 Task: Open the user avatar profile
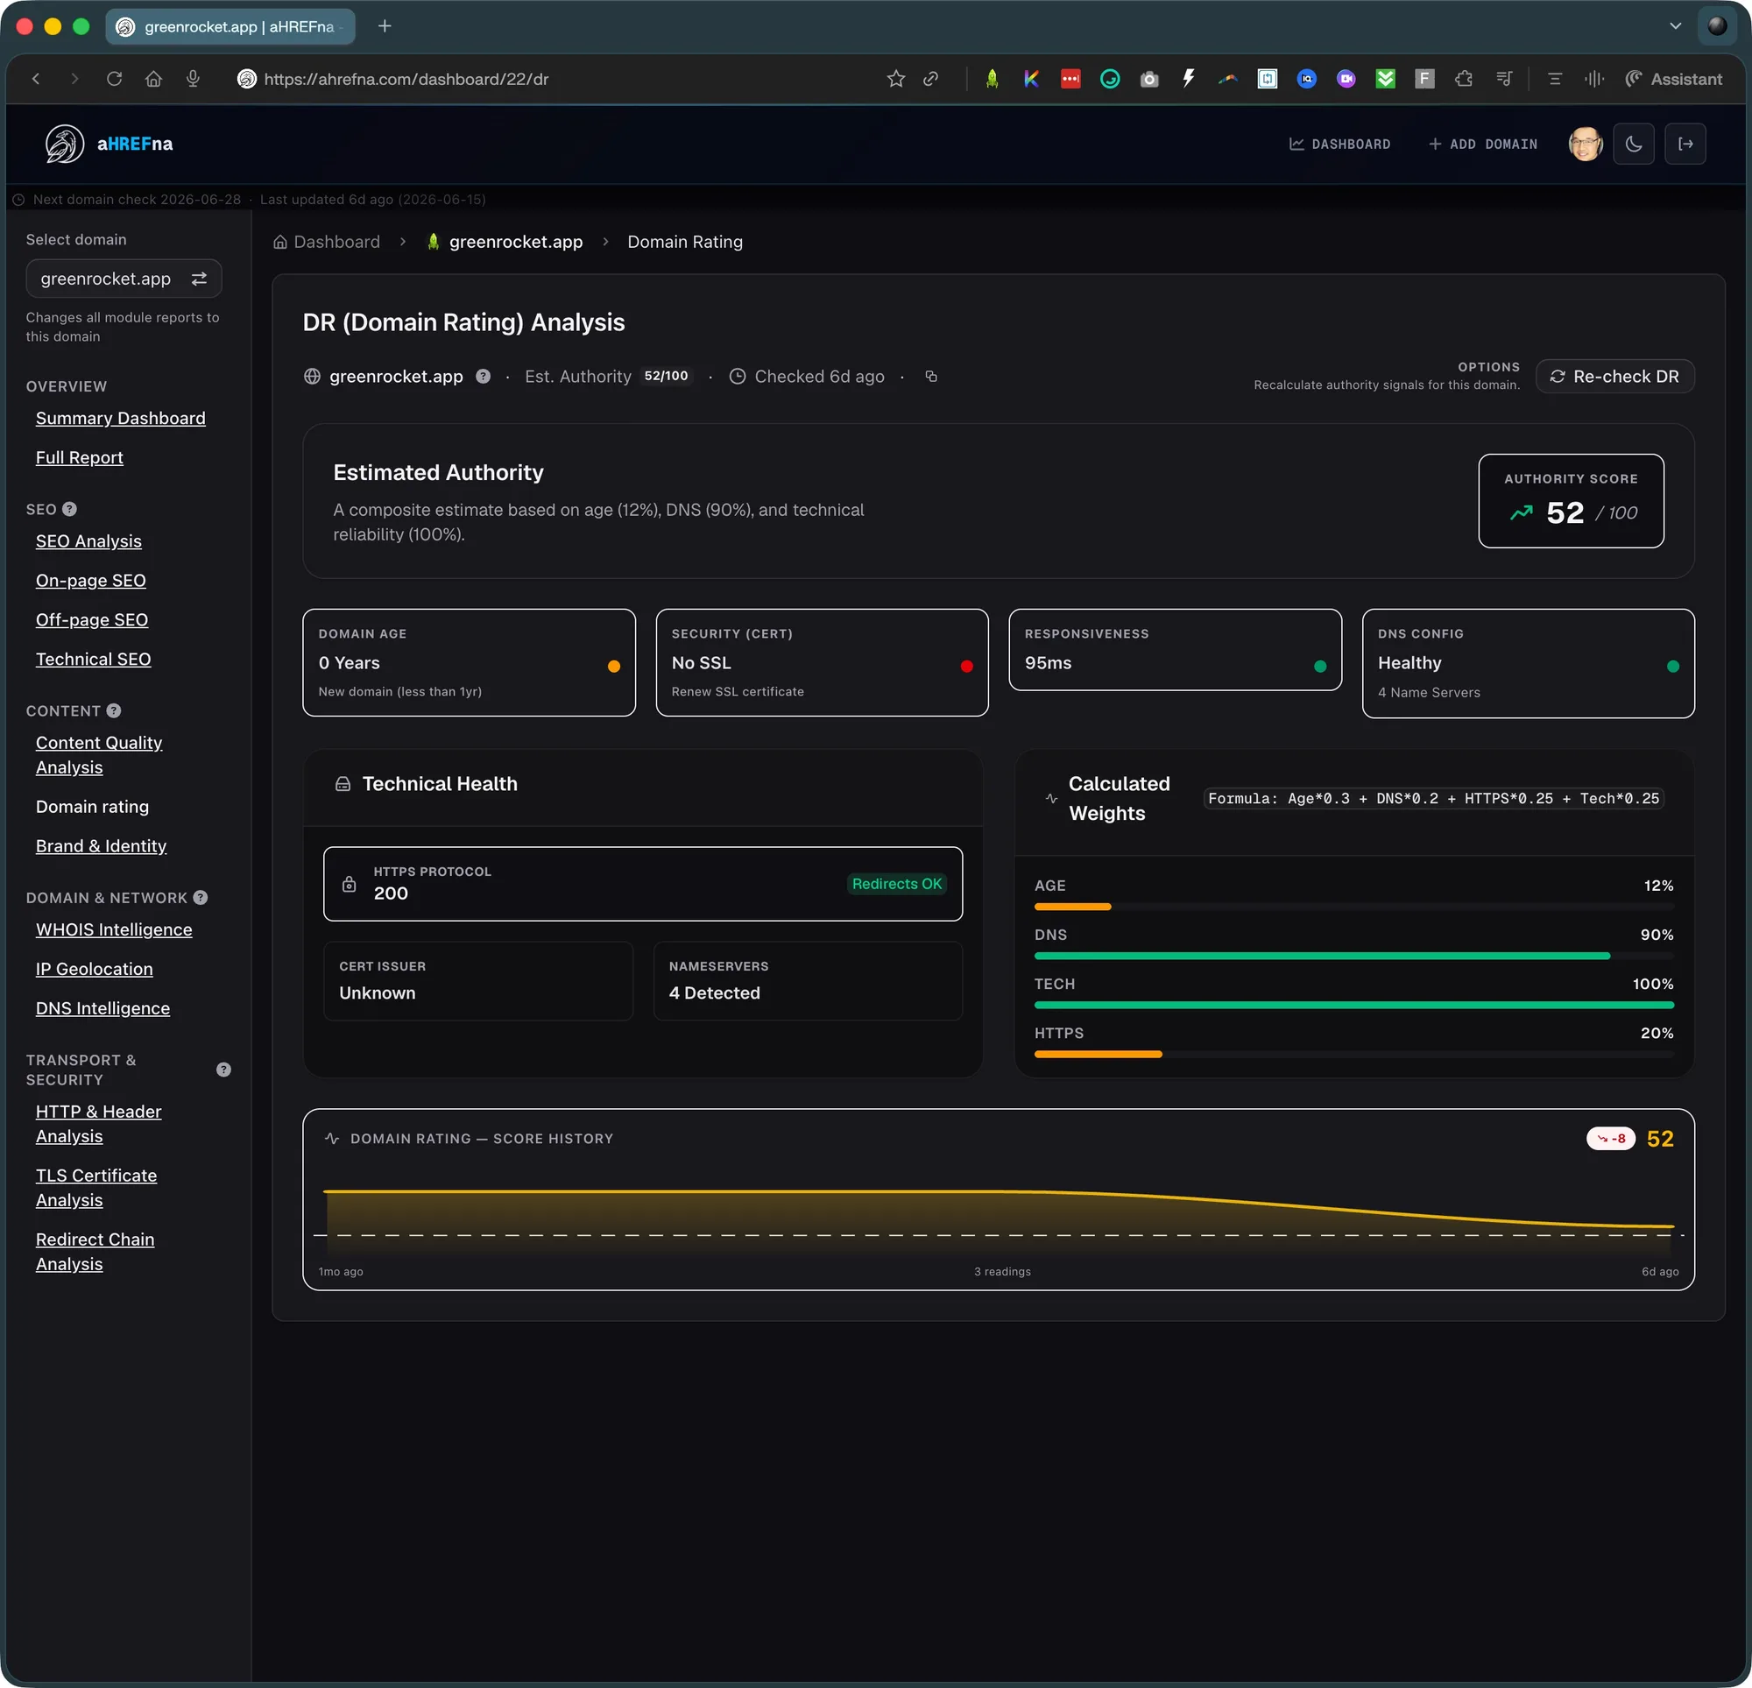pos(1586,144)
